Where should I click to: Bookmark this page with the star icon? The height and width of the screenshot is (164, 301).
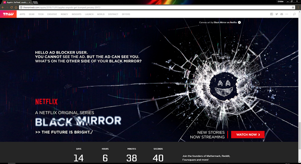(293, 8)
